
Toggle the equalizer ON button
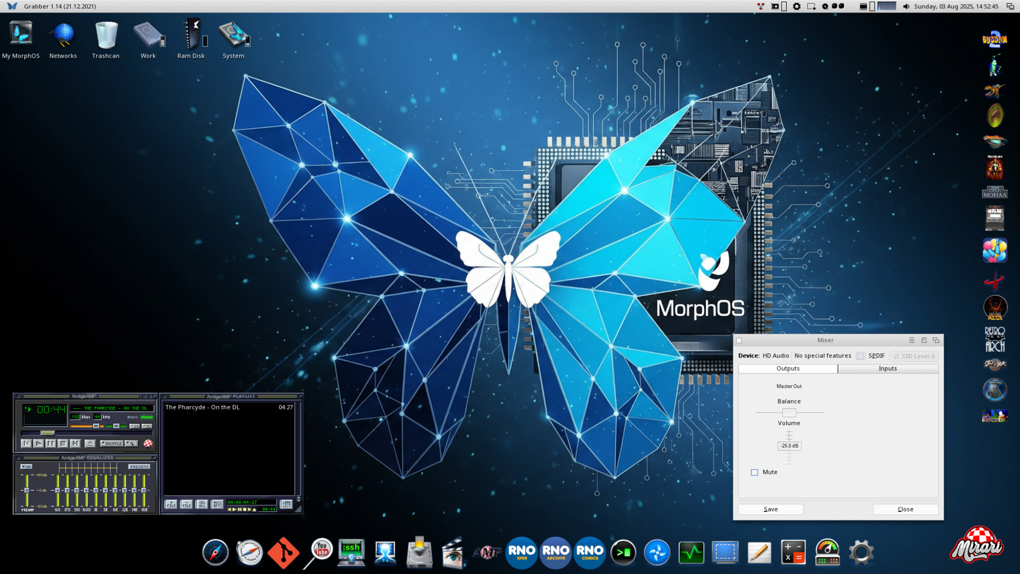(x=26, y=467)
